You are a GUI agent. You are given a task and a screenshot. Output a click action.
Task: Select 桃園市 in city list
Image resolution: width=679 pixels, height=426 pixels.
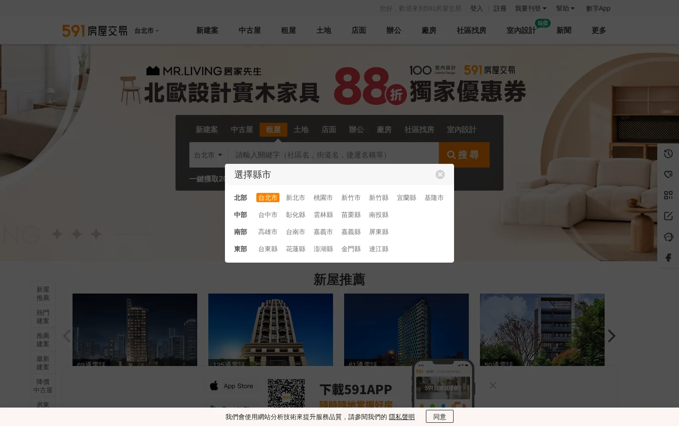click(323, 198)
